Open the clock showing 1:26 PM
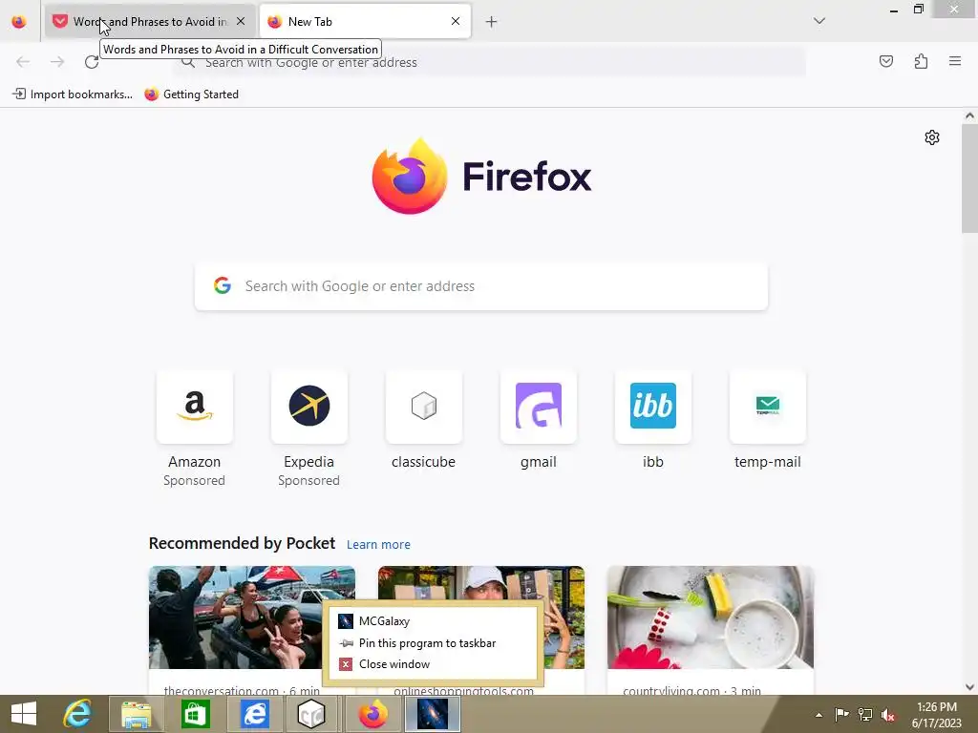This screenshot has height=733, width=978. [x=937, y=715]
